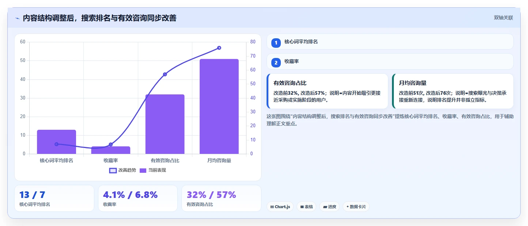
Task: Click the 改善趋势 legend color box
Action: click(x=113, y=170)
